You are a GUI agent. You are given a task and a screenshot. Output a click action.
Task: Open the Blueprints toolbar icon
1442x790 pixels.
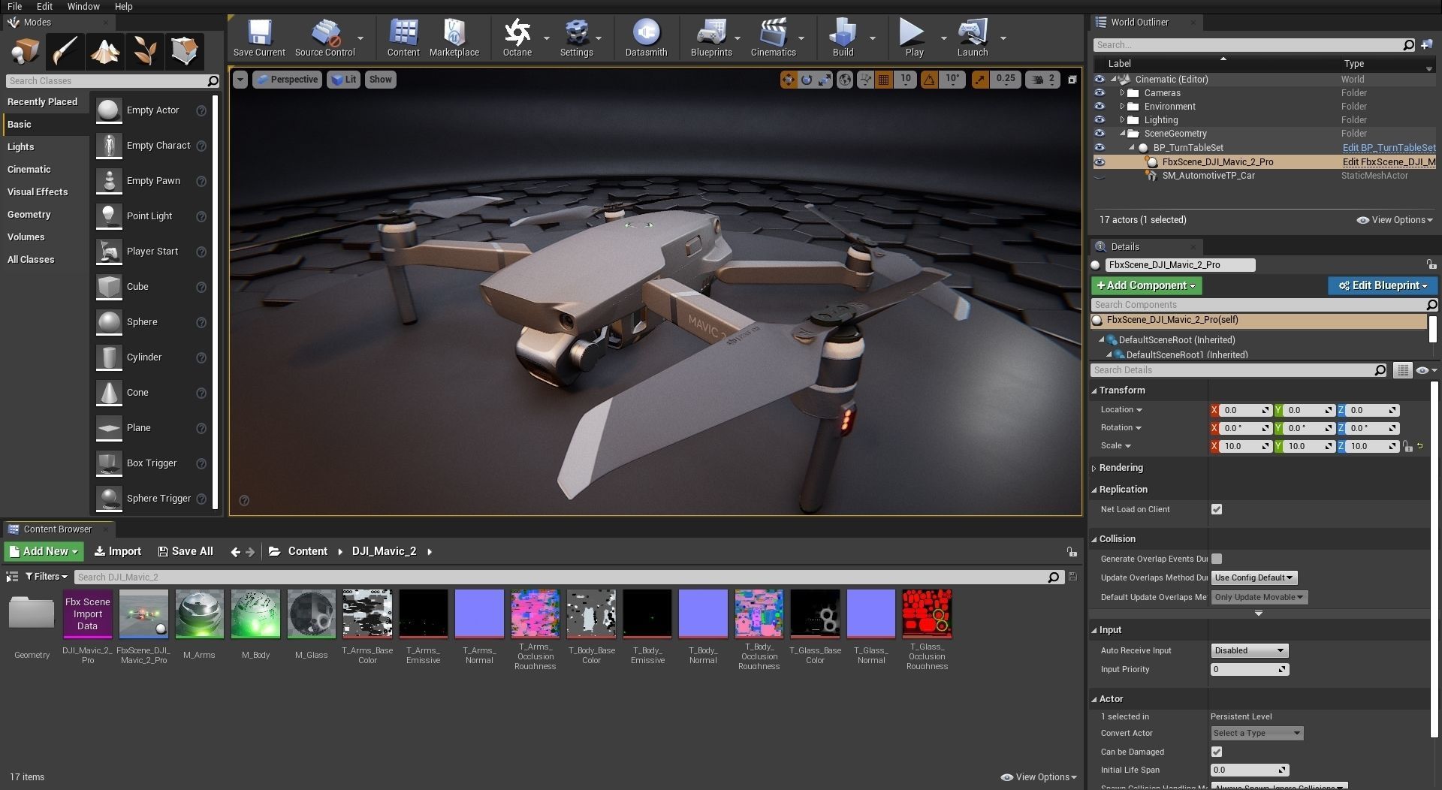711,38
